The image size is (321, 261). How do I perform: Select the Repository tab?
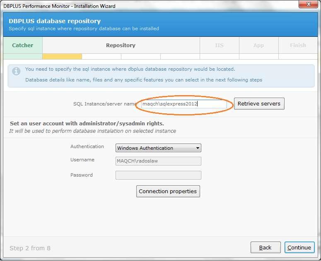pyautogui.click(x=121, y=45)
